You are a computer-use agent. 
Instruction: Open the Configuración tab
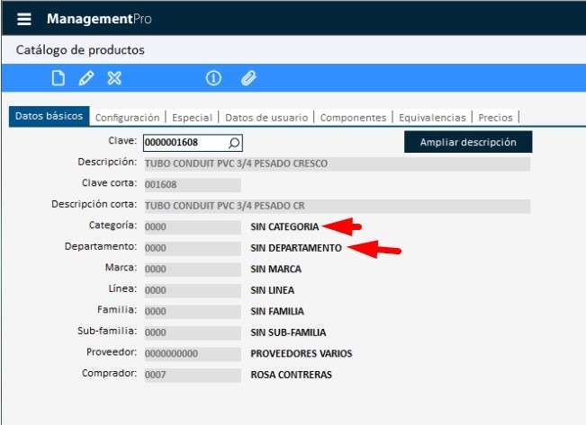pos(127,118)
